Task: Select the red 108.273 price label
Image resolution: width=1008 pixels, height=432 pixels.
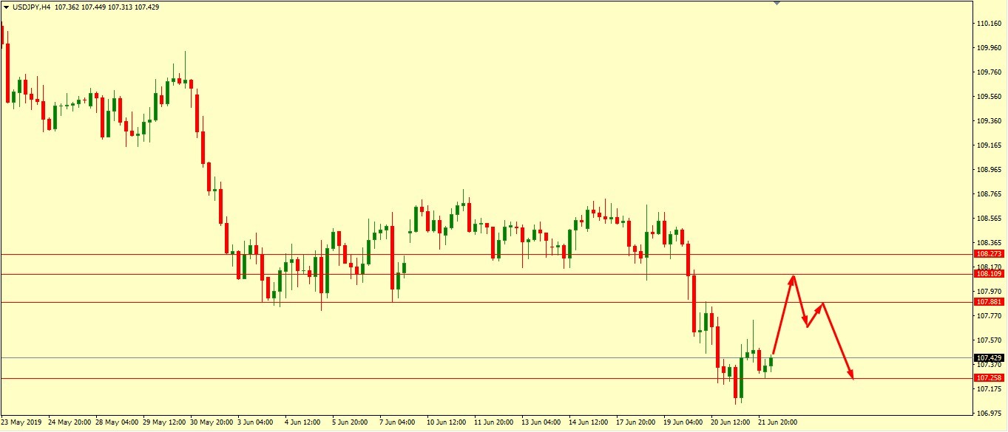Action: coord(989,253)
